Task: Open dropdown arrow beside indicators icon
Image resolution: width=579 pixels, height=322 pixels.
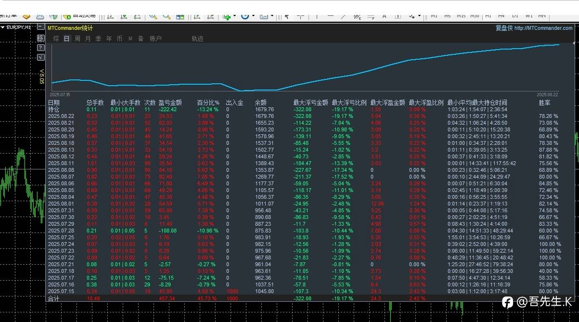Action: tap(235, 15)
